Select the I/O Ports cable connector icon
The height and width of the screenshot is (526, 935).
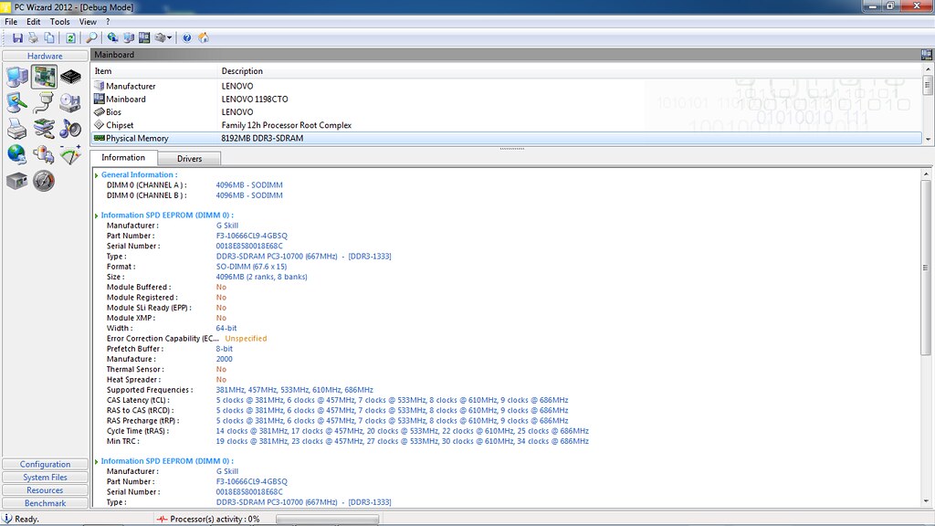(x=44, y=102)
